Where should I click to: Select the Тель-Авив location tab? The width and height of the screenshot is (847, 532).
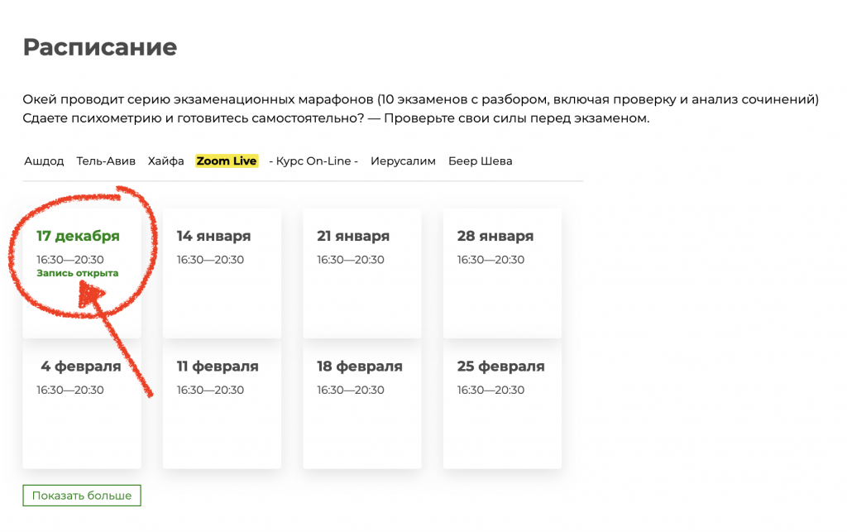106,161
